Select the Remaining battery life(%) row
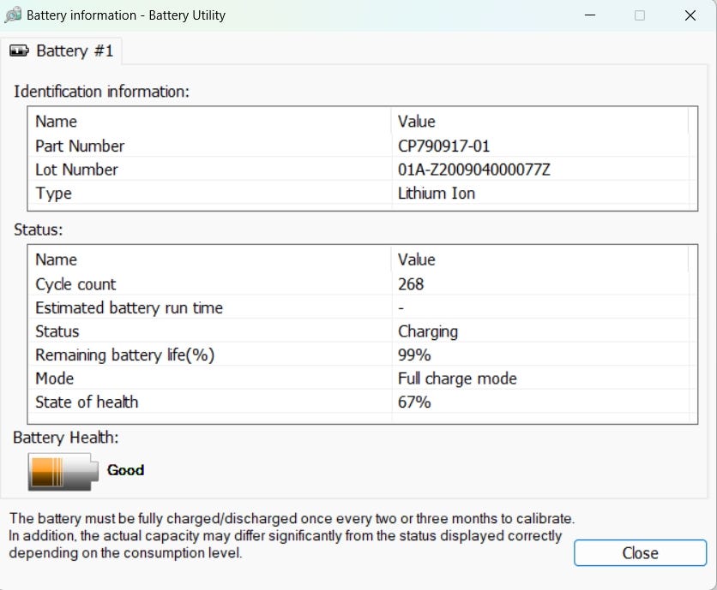Image resolution: width=717 pixels, height=590 pixels. [x=124, y=355]
